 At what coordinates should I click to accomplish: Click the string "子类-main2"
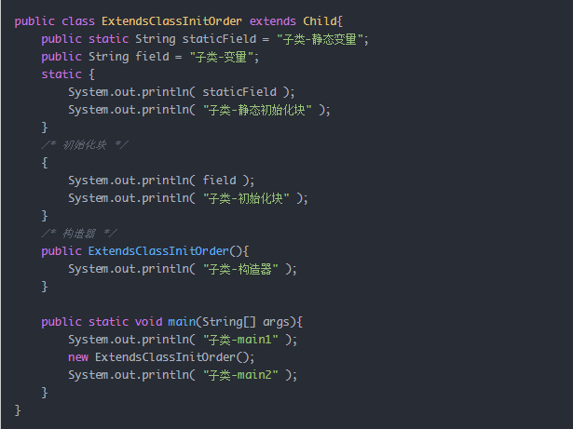(240, 375)
